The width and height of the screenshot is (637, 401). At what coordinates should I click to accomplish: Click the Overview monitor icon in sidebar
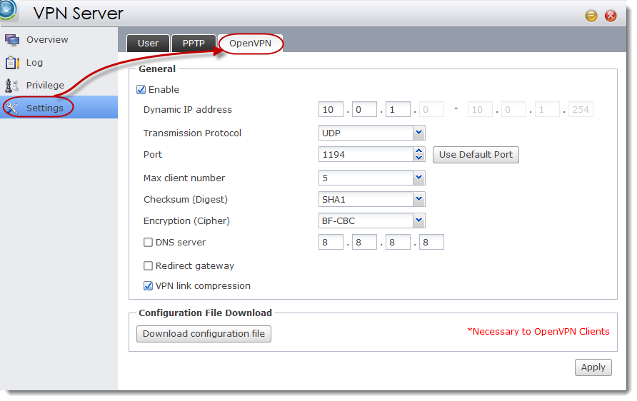pyautogui.click(x=11, y=40)
